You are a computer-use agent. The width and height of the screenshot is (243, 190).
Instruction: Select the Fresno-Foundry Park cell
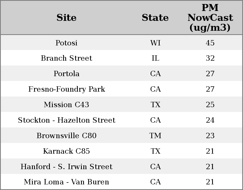click(x=67, y=89)
